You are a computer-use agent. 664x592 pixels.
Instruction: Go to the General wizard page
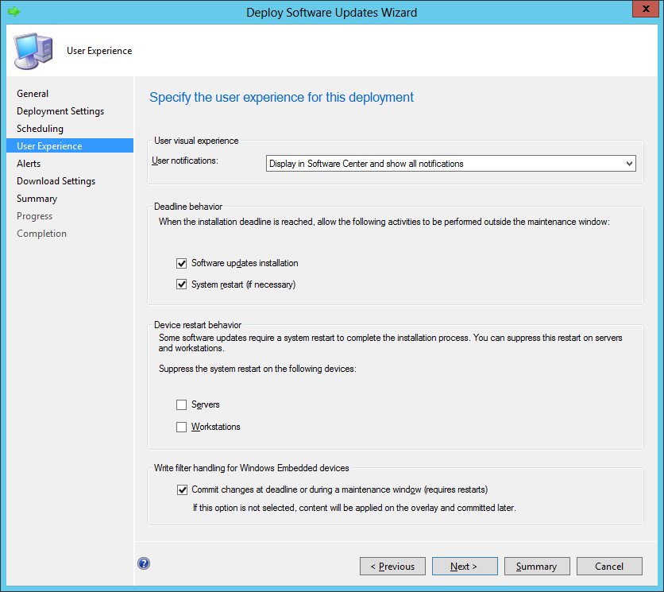[x=33, y=94]
